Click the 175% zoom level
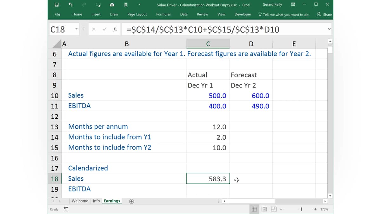This screenshot has width=381, height=214. click(324, 209)
